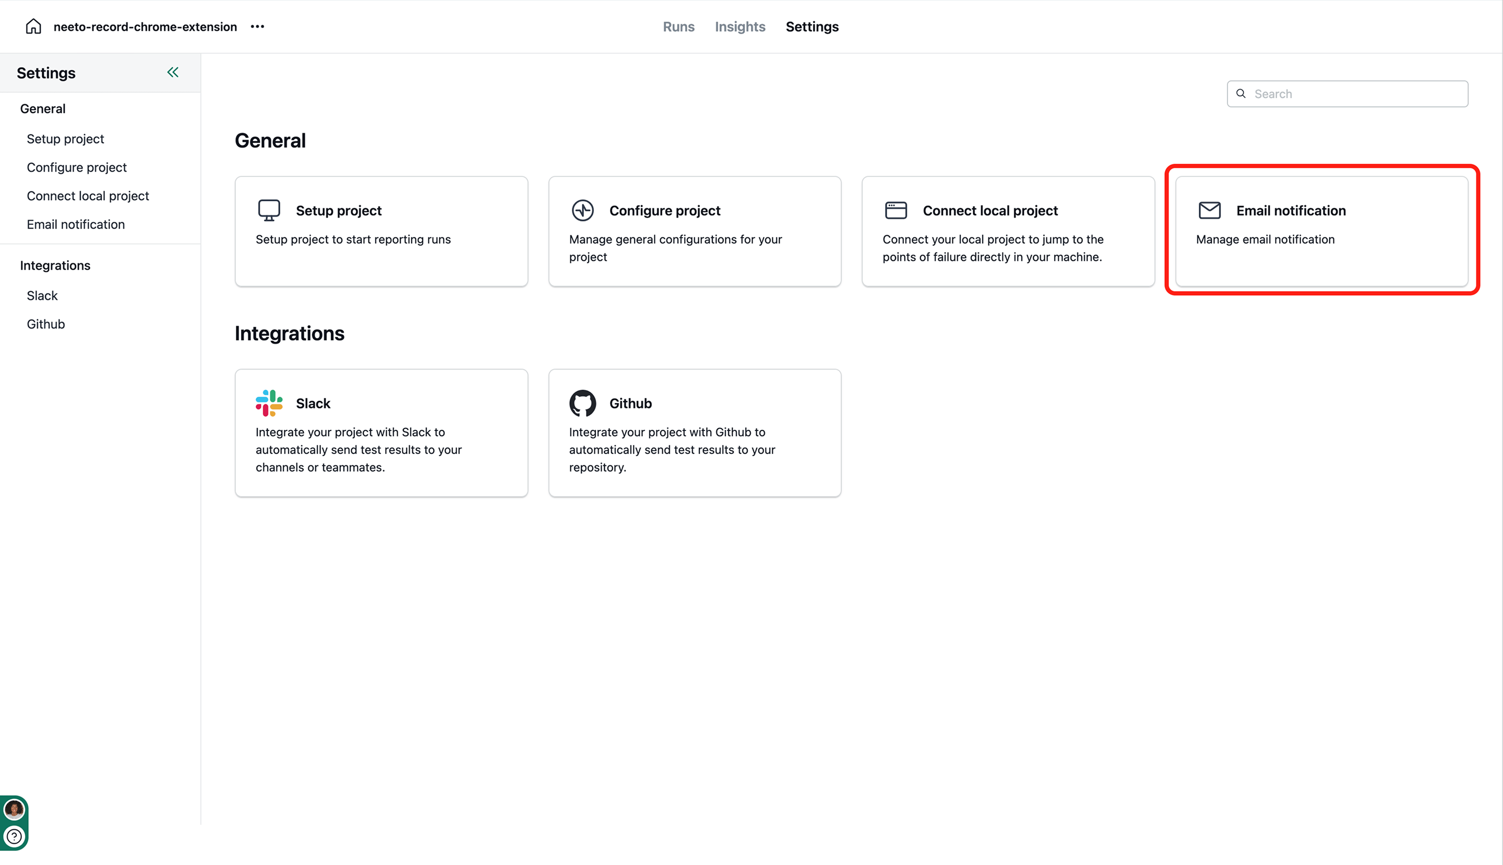Open Connect local project sidebar link
1503x865 pixels.
[88, 196]
